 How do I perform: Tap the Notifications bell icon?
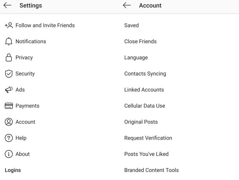[x=9, y=42]
